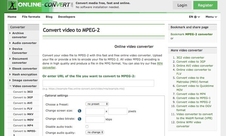Screen dimensions: 226x136
Task: Open the Blog menu item
Action: (49, 17)
